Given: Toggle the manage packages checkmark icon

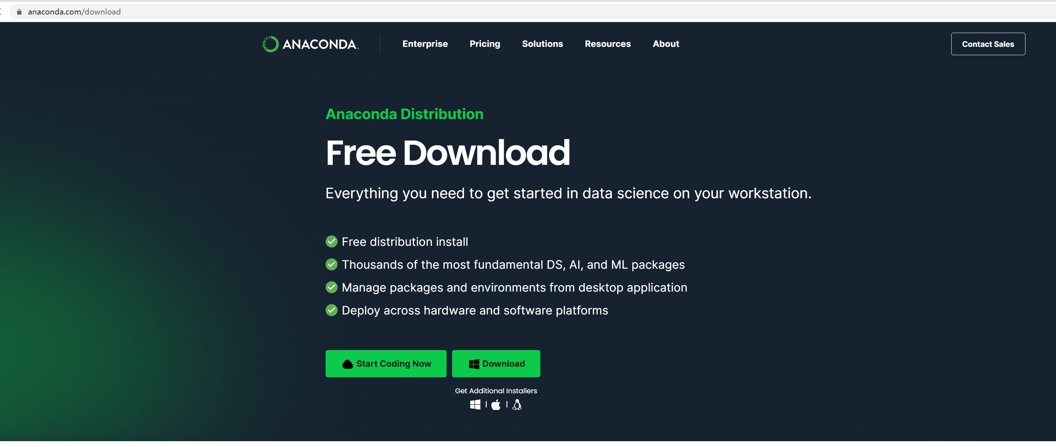Looking at the screenshot, I should 331,287.
